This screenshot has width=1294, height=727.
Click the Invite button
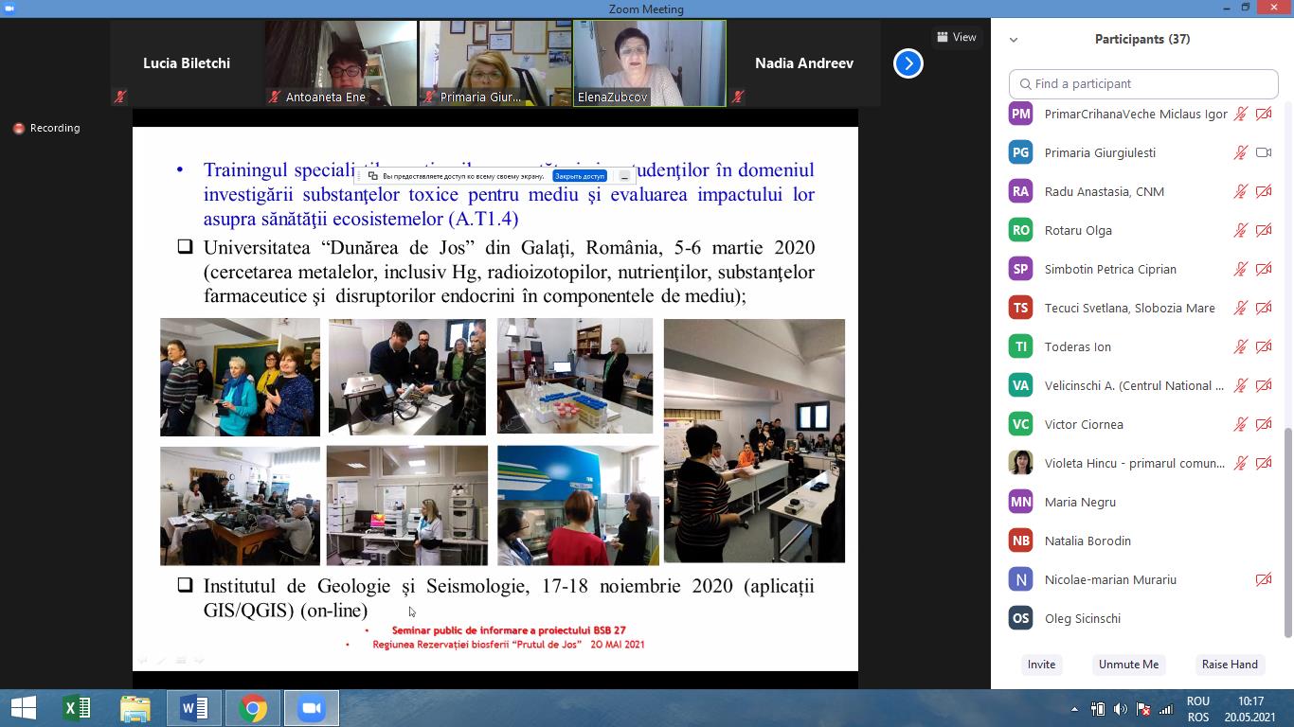(x=1041, y=664)
